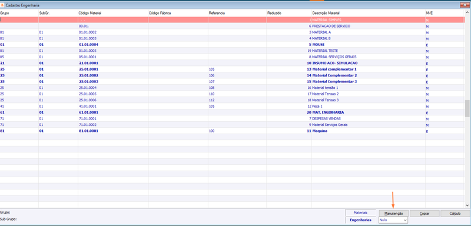Click material code 61.01.0001
This screenshot has width=471, height=226.
tap(89, 112)
